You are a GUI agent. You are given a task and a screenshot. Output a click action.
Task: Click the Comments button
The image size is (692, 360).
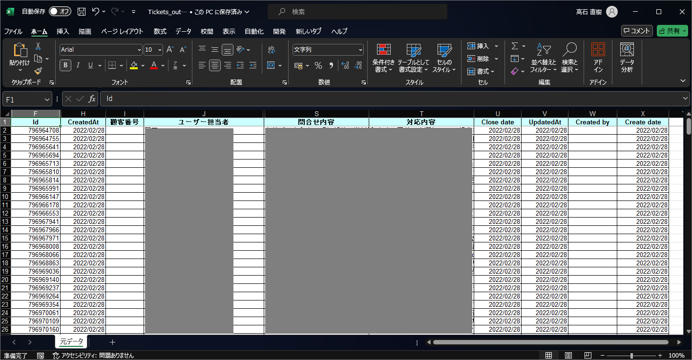click(637, 31)
